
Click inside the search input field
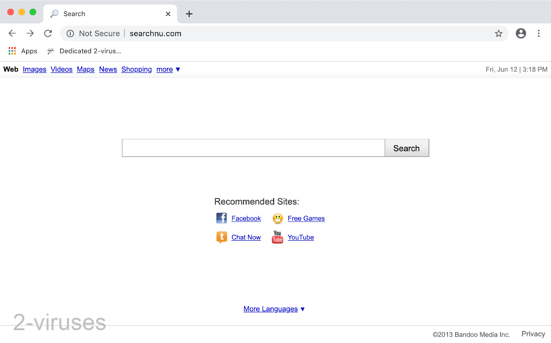tap(253, 148)
